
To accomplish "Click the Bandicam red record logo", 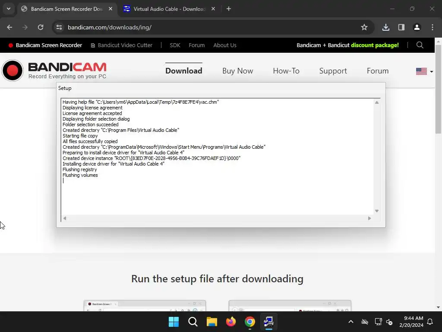I will pyautogui.click(x=13, y=70).
